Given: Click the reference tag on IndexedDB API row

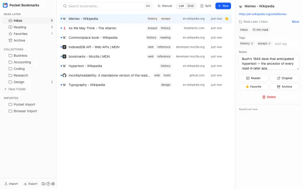Looking at the screenshot, I should tap(164, 47).
